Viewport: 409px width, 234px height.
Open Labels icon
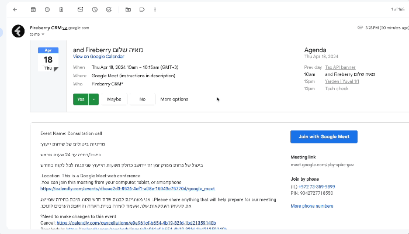142,10
